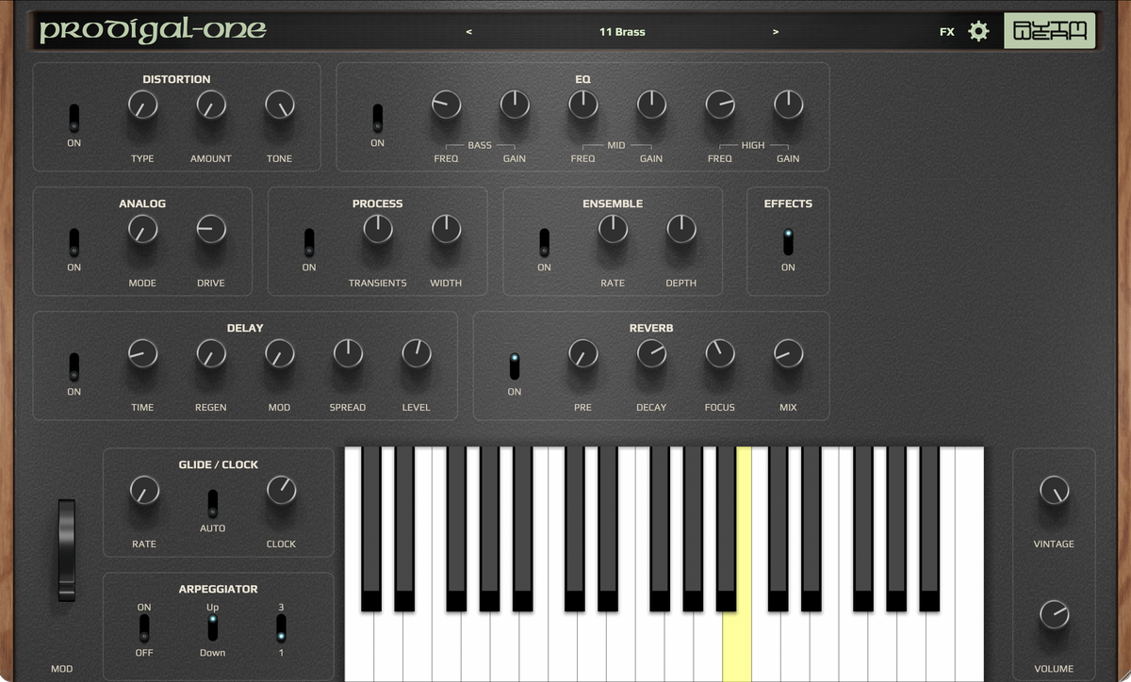Viewport: 1131px width, 682px height.
Task: Click the VOLUME knob
Action: click(1054, 614)
